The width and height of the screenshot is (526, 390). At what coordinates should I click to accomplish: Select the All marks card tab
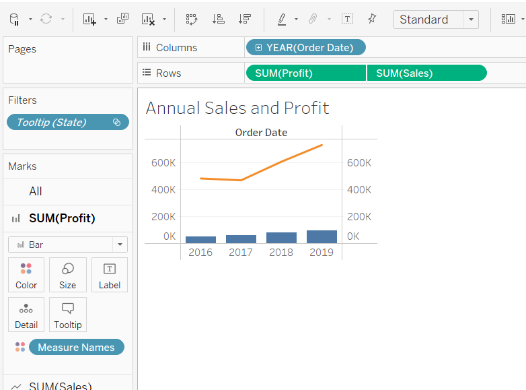click(36, 191)
